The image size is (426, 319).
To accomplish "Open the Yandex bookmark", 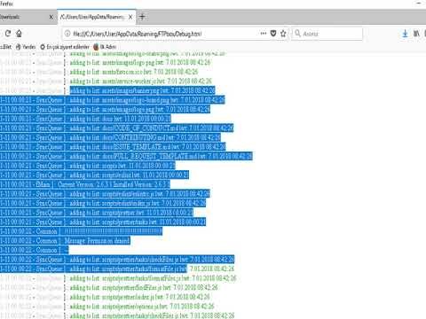I will [26, 47].
